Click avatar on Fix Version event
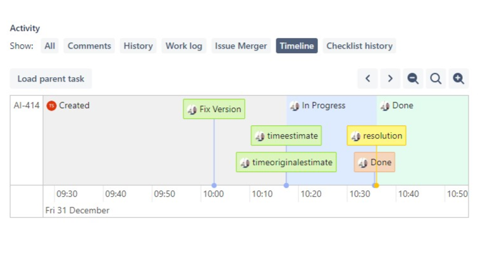This screenshot has width=478, height=272. click(x=192, y=109)
